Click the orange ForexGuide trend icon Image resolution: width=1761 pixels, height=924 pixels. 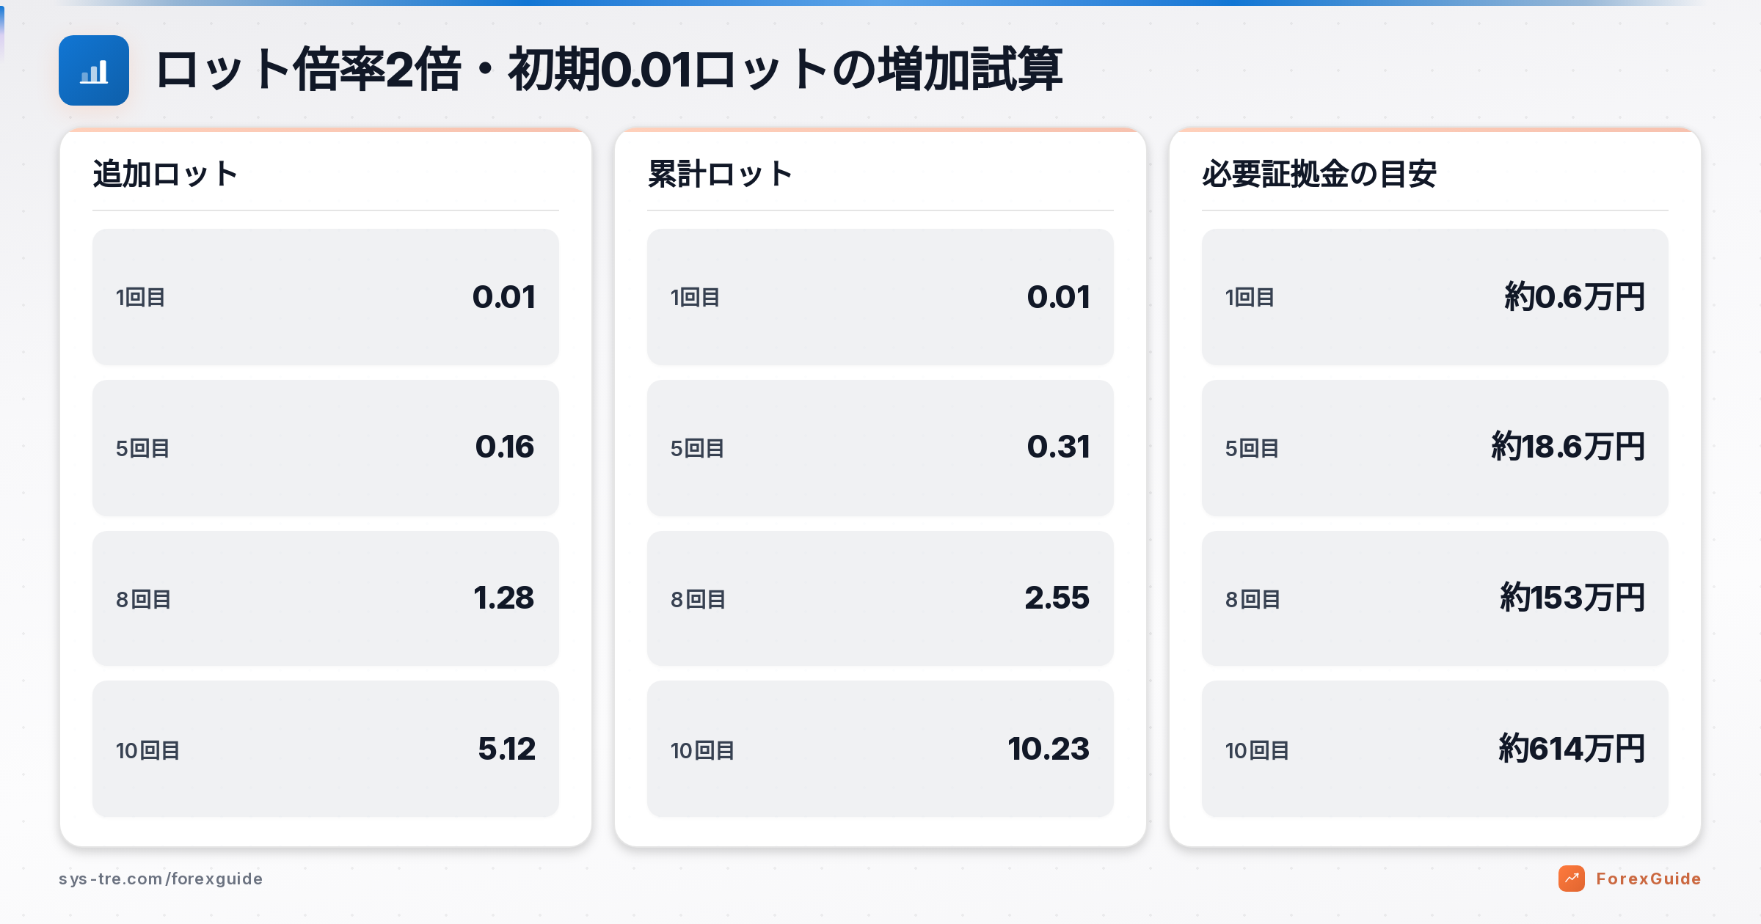pos(1571,879)
